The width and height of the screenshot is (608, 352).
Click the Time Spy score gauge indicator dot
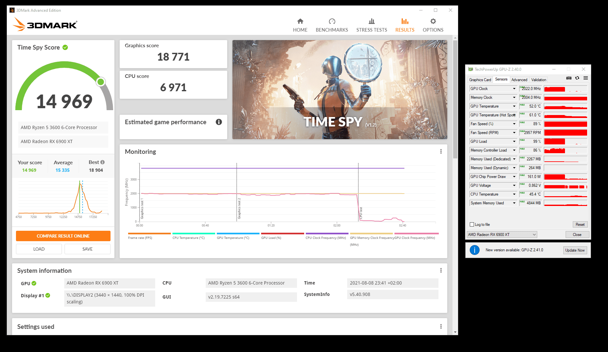[101, 82]
